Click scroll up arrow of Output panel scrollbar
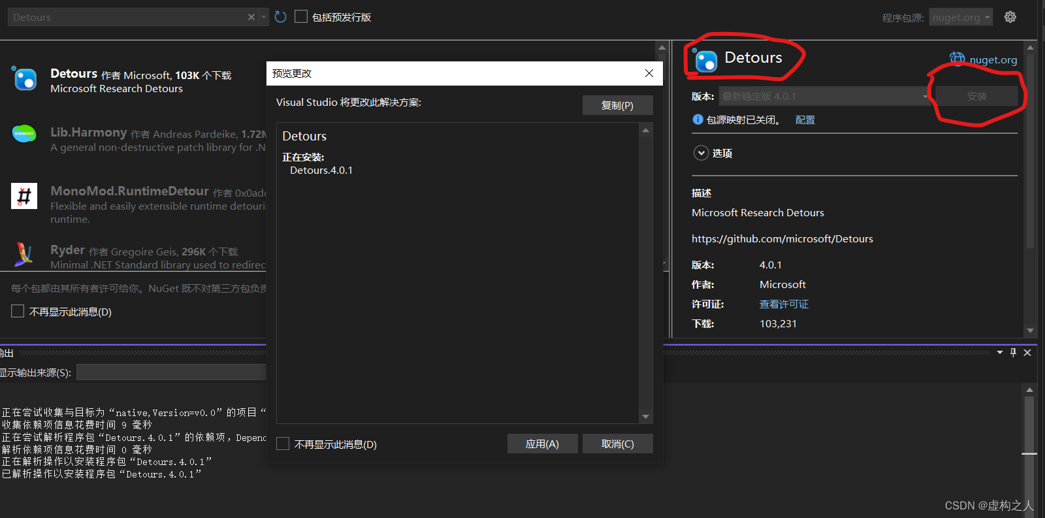 click(1029, 390)
